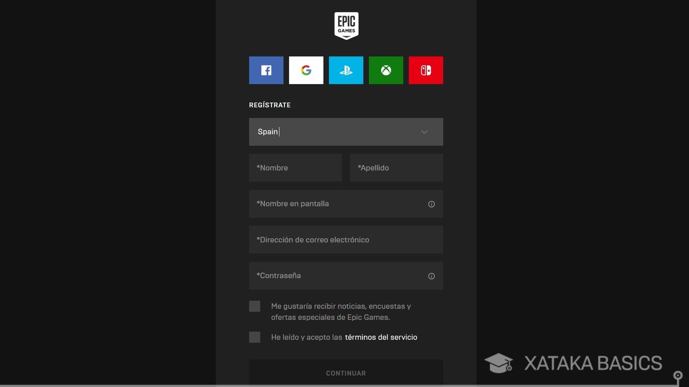Expand the country list chevron arrow
The image size is (689, 387).
[x=424, y=132]
